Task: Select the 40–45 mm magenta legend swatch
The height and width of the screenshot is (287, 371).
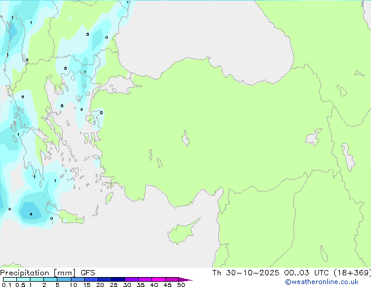Action: [159, 279]
